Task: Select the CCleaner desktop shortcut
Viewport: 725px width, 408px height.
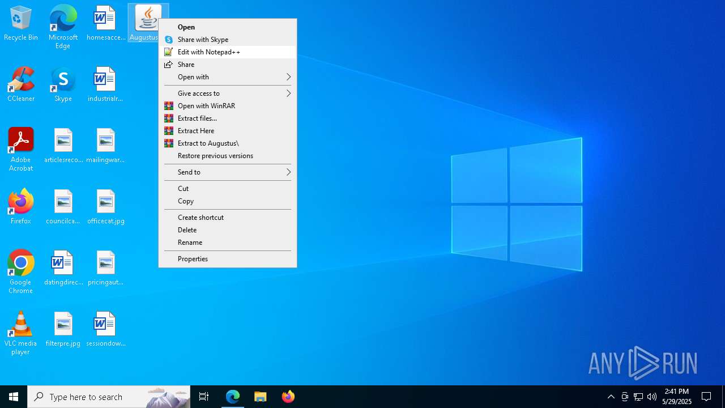Action: pyautogui.click(x=21, y=85)
